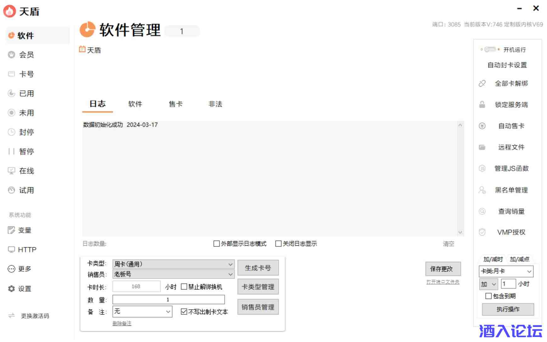This screenshot has height=342, width=547.
Task: Toggle the startup run switch
Action: pos(490,49)
